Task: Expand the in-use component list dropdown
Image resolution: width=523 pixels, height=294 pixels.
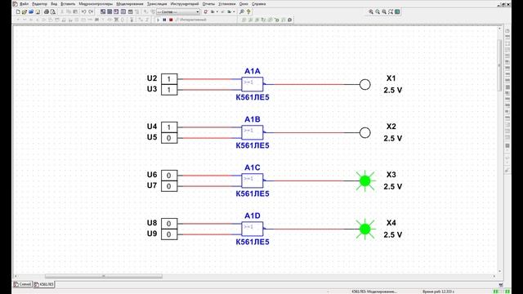Action: pos(198,11)
